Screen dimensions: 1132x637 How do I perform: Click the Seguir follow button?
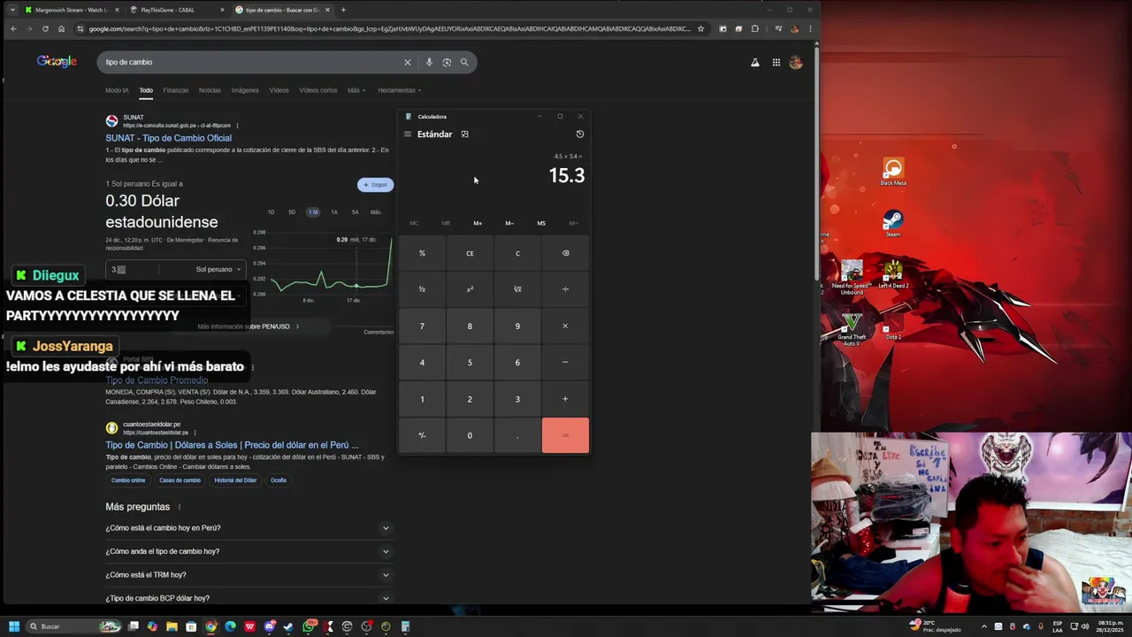tap(375, 184)
